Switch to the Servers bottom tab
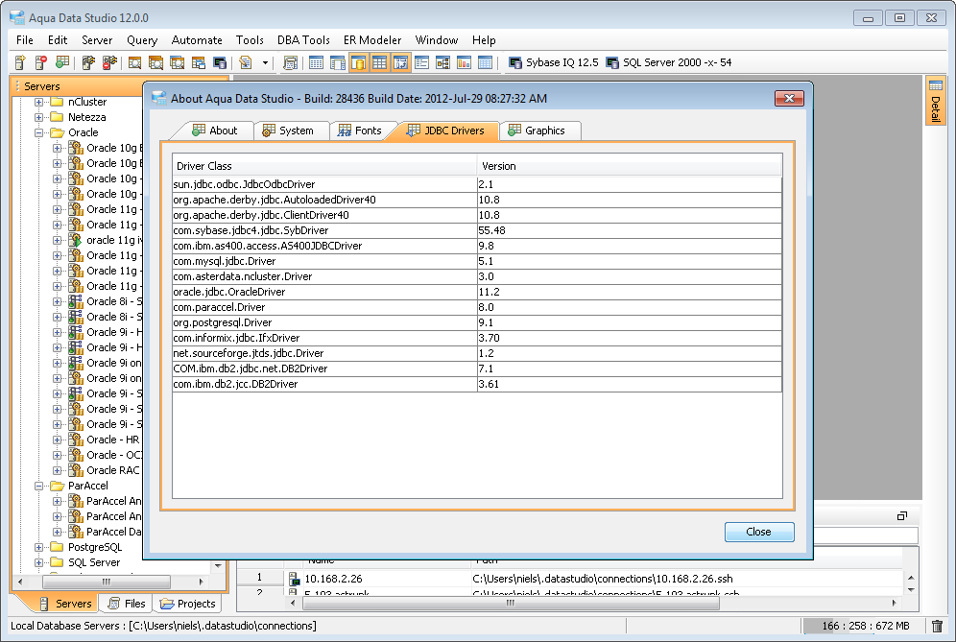This screenshot has height=642, width=956. click(x=65, y=604)
